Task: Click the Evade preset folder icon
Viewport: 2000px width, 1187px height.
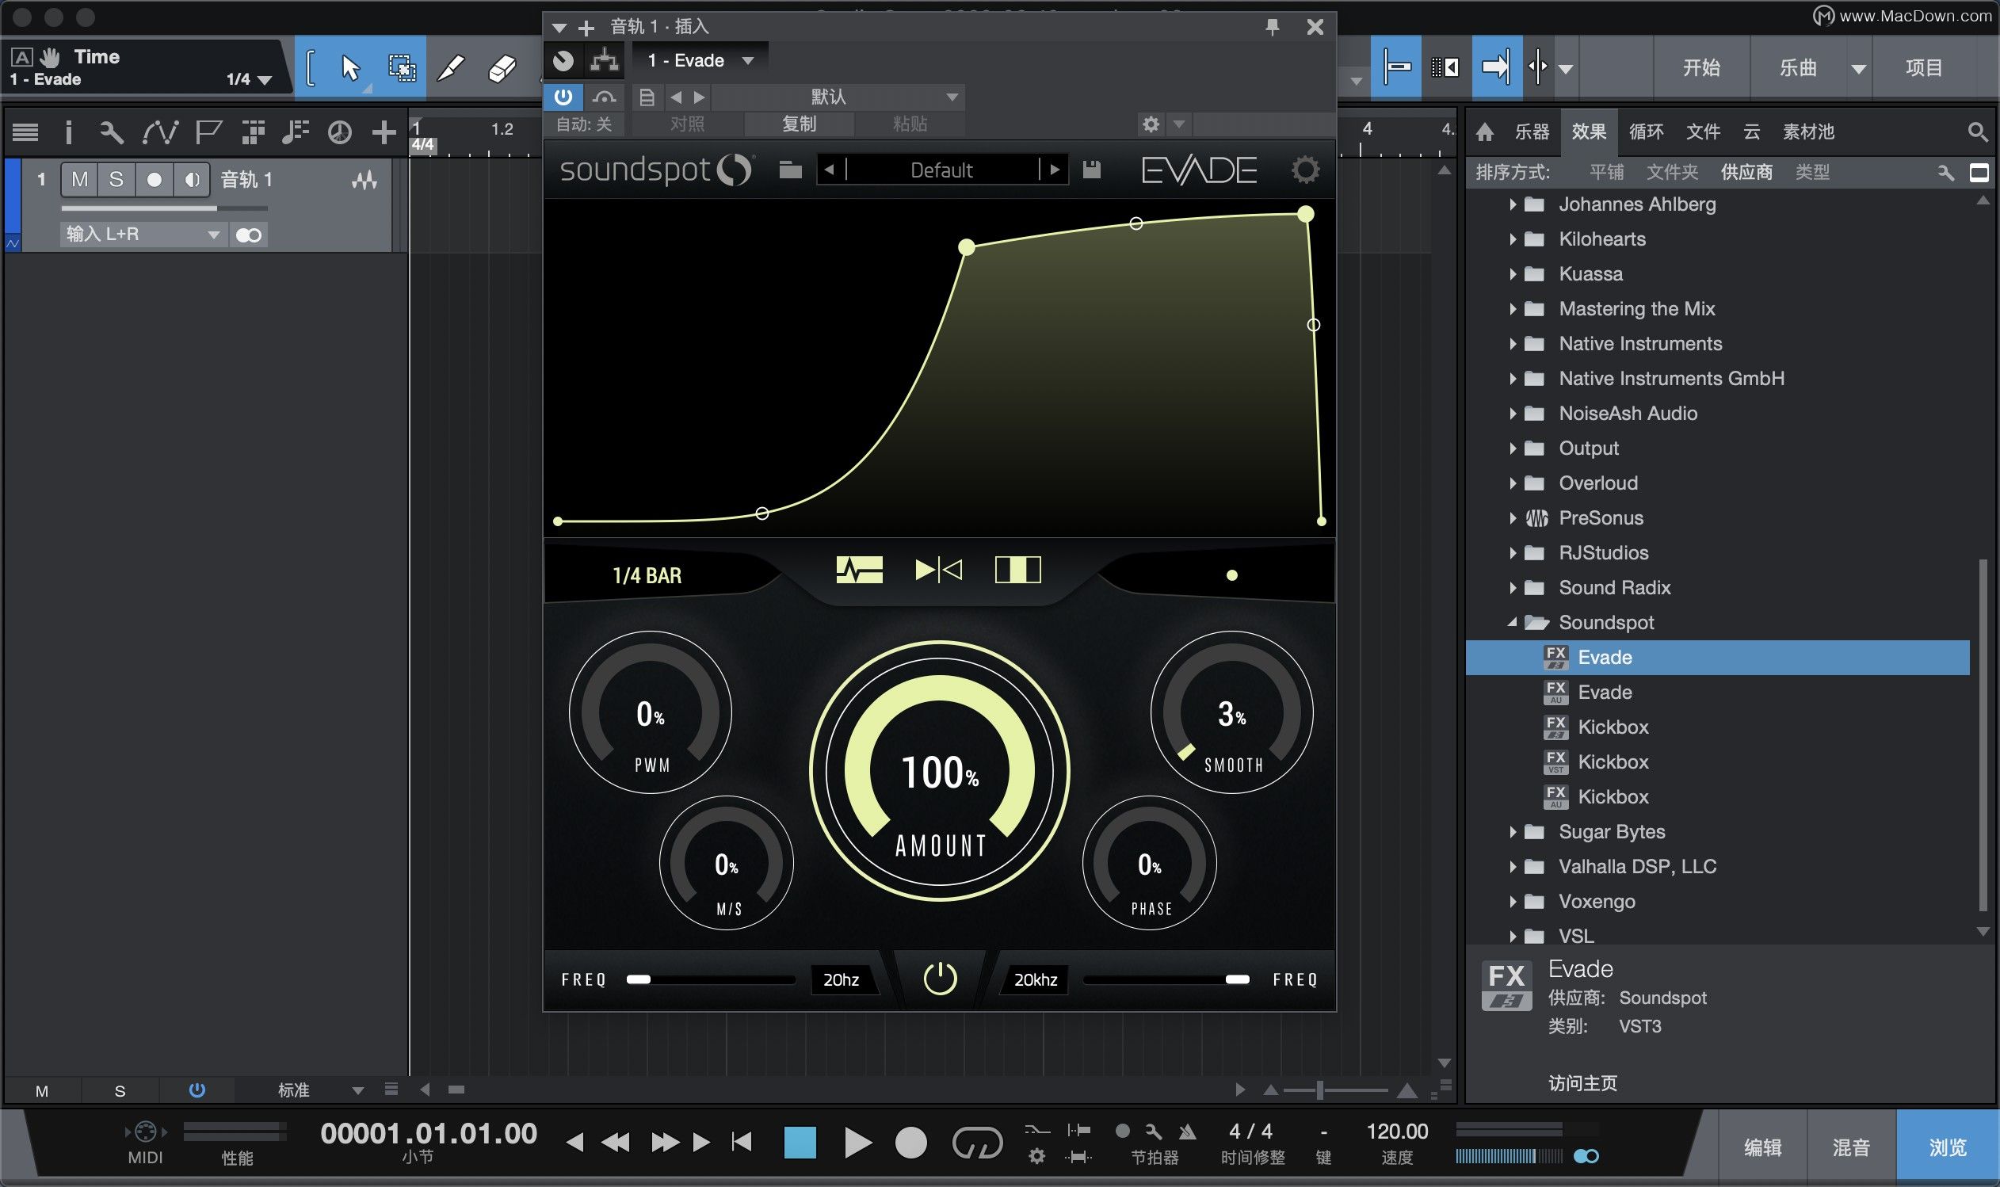Action: point(790,170)
